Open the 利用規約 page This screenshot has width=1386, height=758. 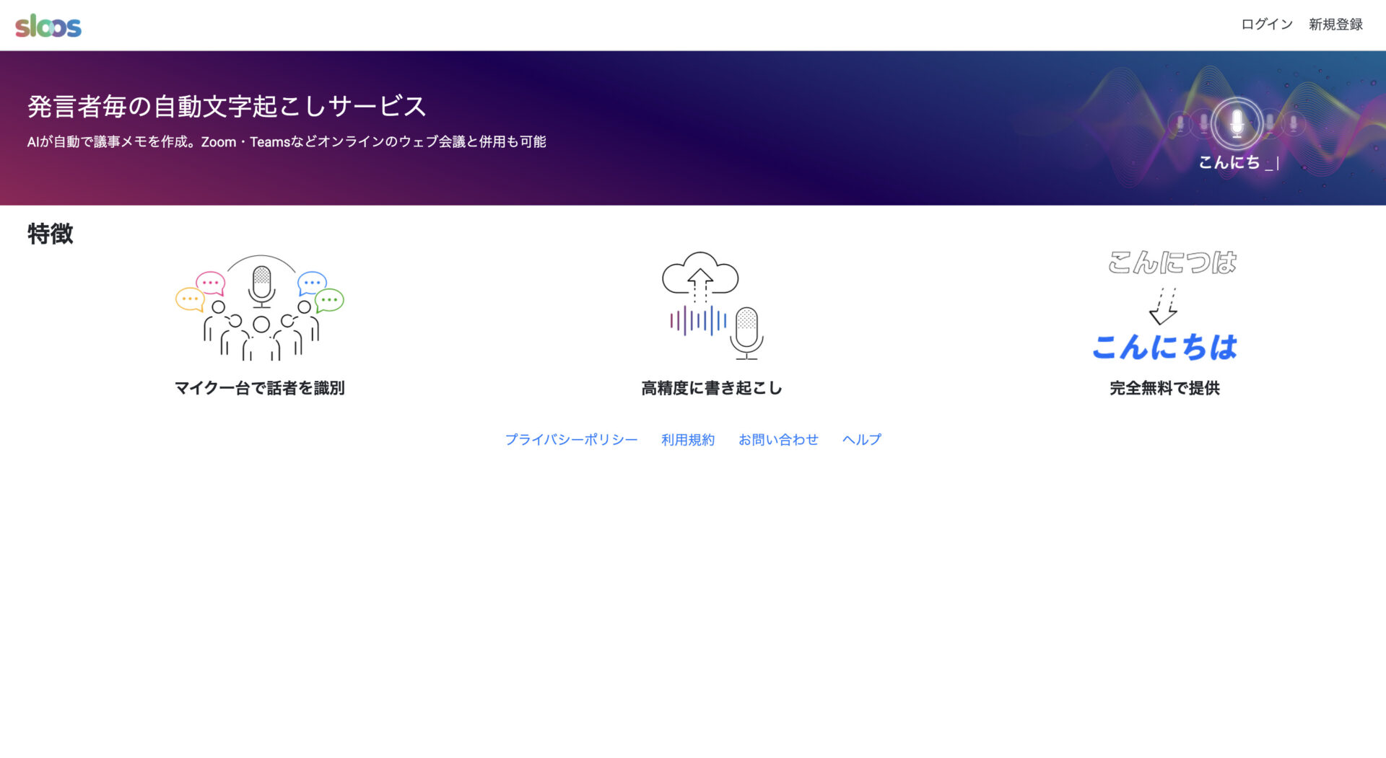tap(687, 439)
